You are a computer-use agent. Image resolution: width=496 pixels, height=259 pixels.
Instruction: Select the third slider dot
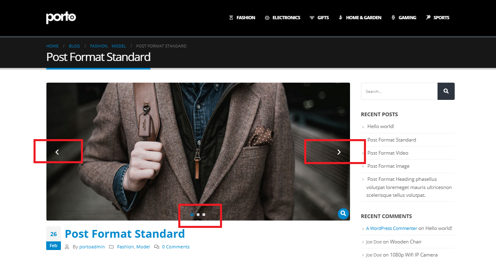click(x=204, y=214)
